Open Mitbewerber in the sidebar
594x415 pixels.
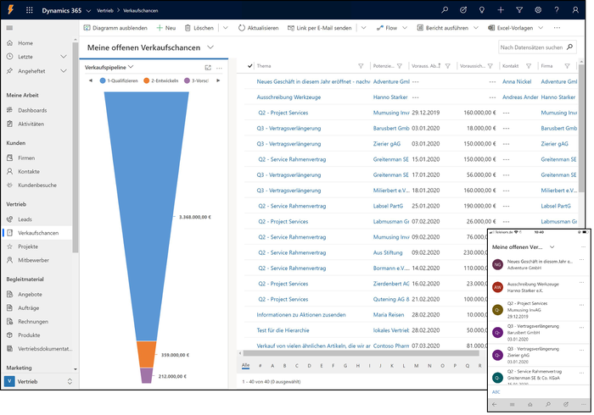pos(33,260)
